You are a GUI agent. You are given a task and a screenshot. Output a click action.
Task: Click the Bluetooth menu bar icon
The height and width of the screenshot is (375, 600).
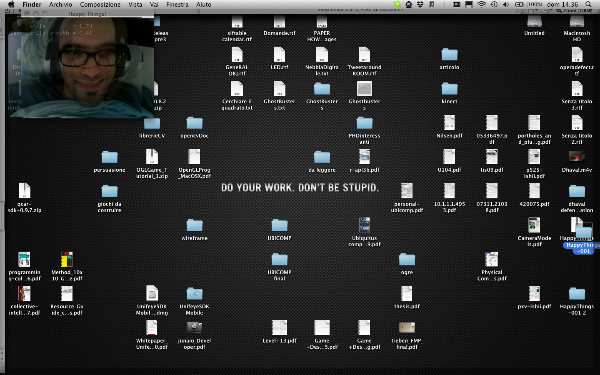(x=444, y=5)
